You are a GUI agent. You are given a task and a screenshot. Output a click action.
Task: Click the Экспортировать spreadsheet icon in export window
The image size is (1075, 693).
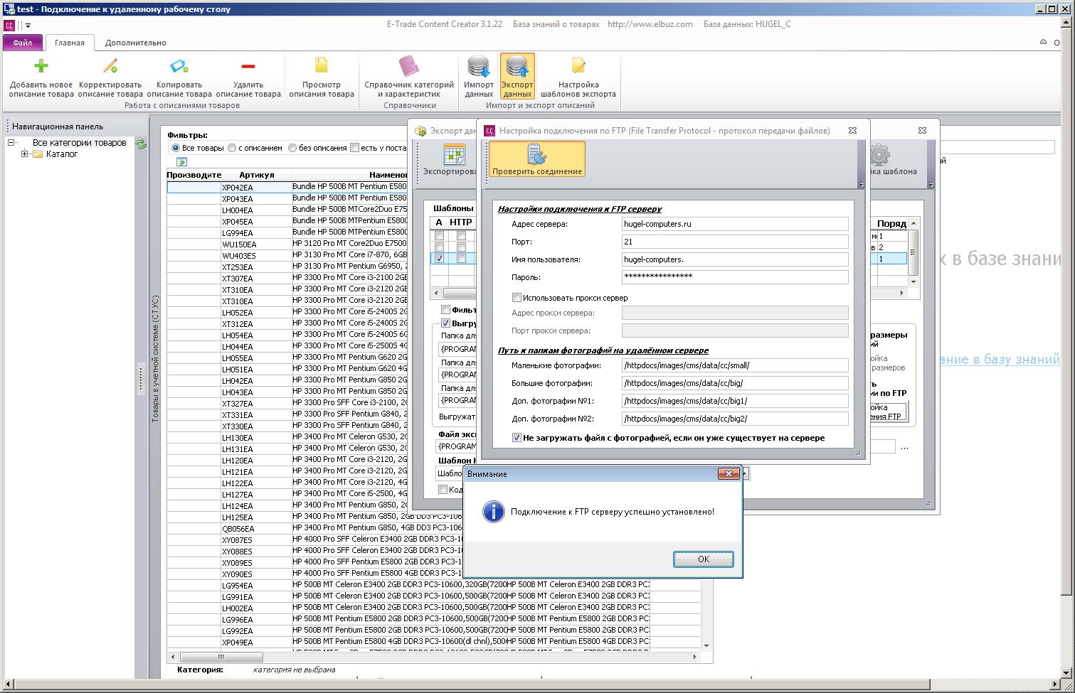454,154
